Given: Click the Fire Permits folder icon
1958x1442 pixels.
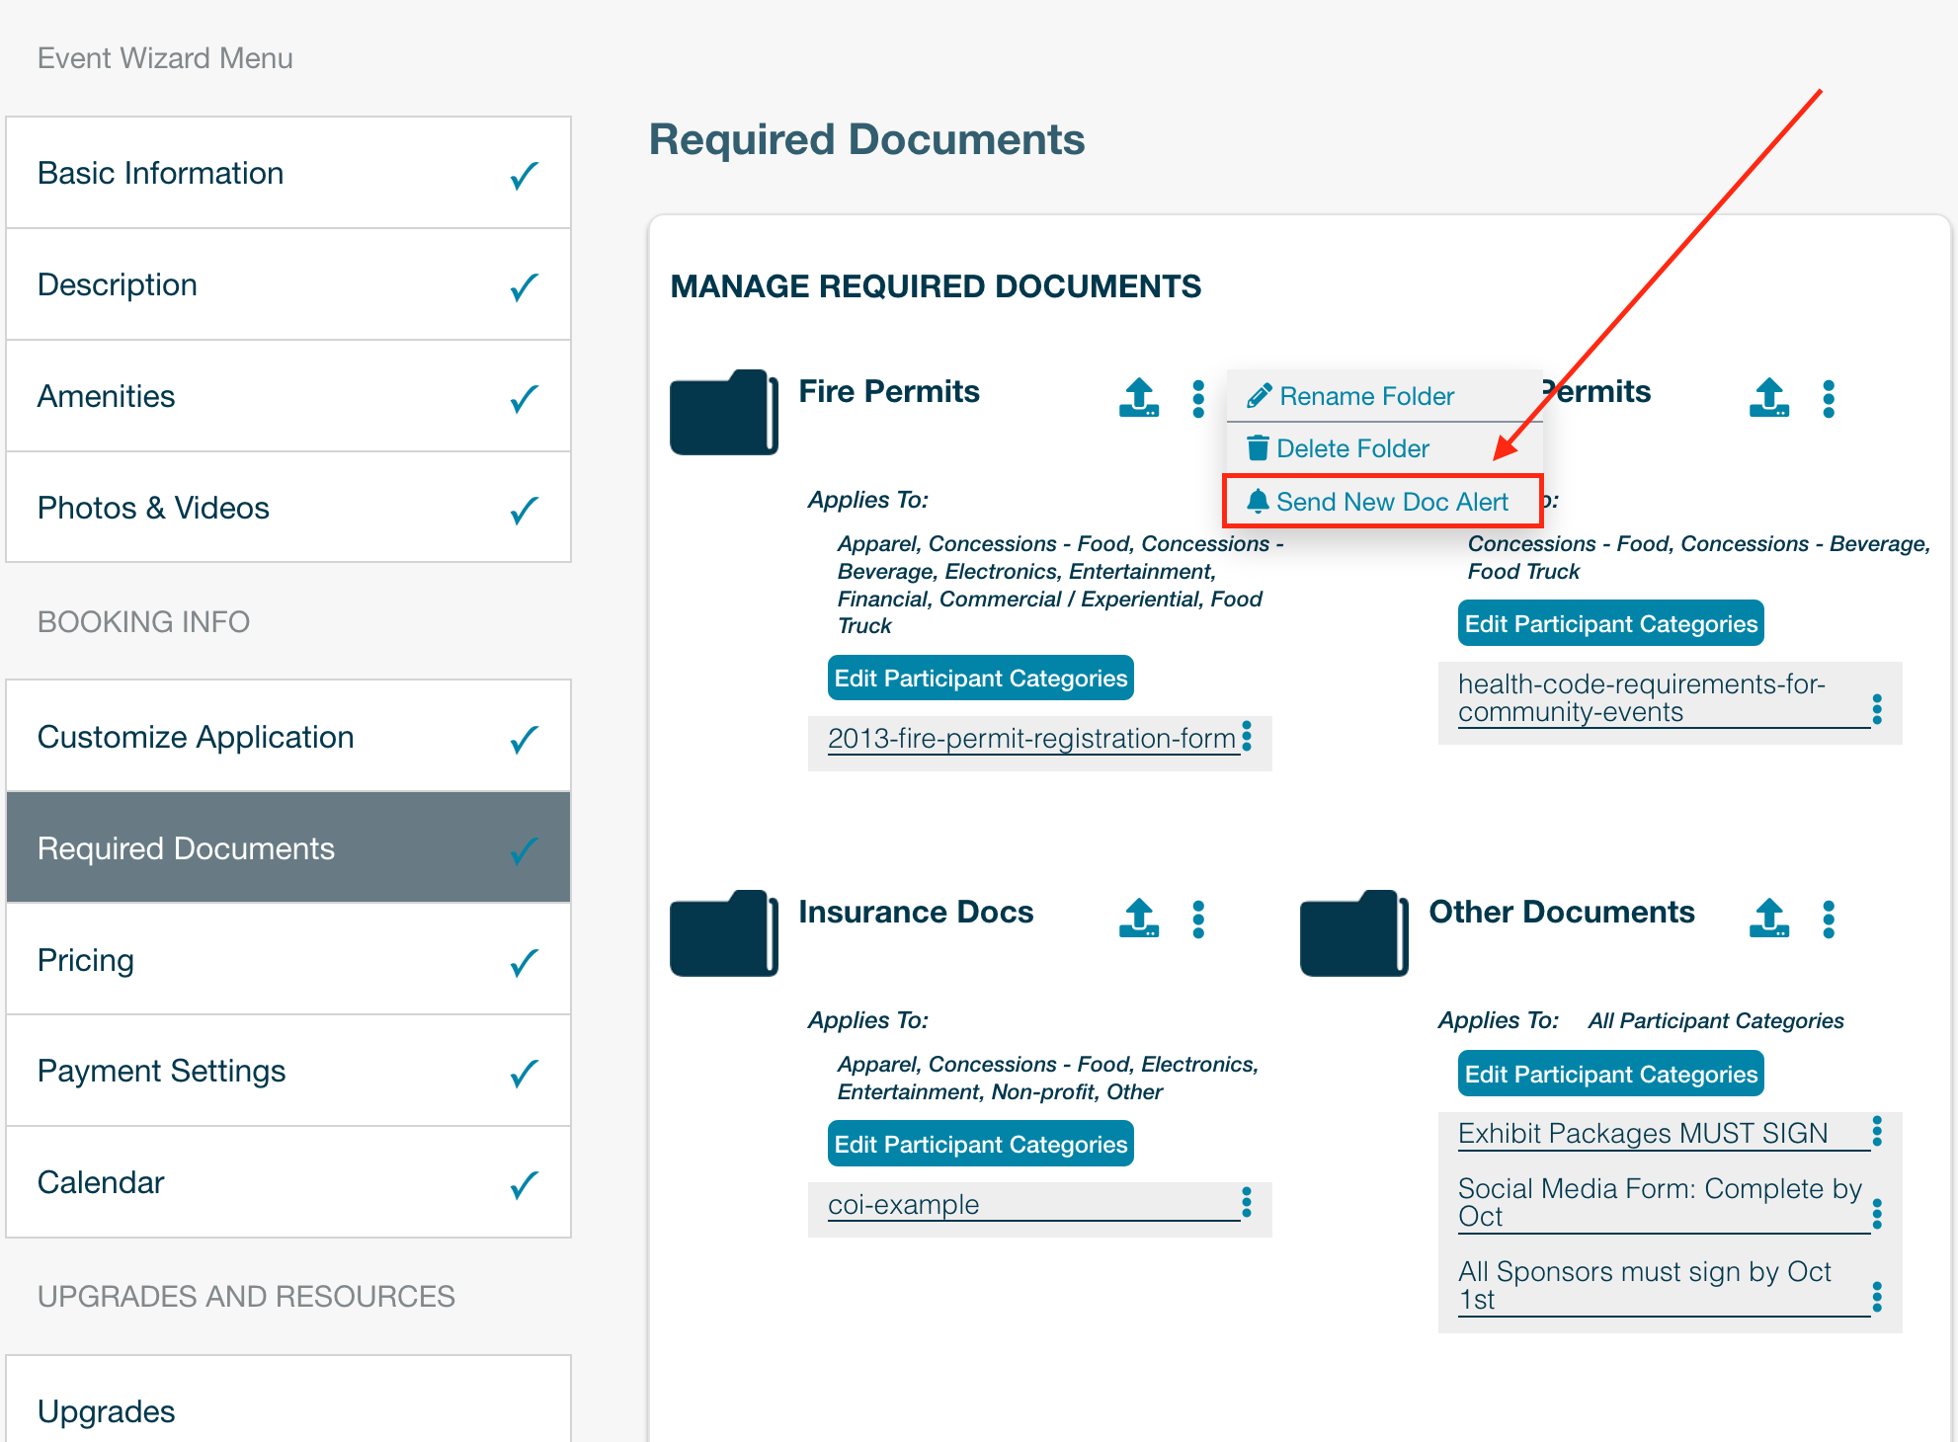Looking at the screenshot, I should click(x=723, y=412).
